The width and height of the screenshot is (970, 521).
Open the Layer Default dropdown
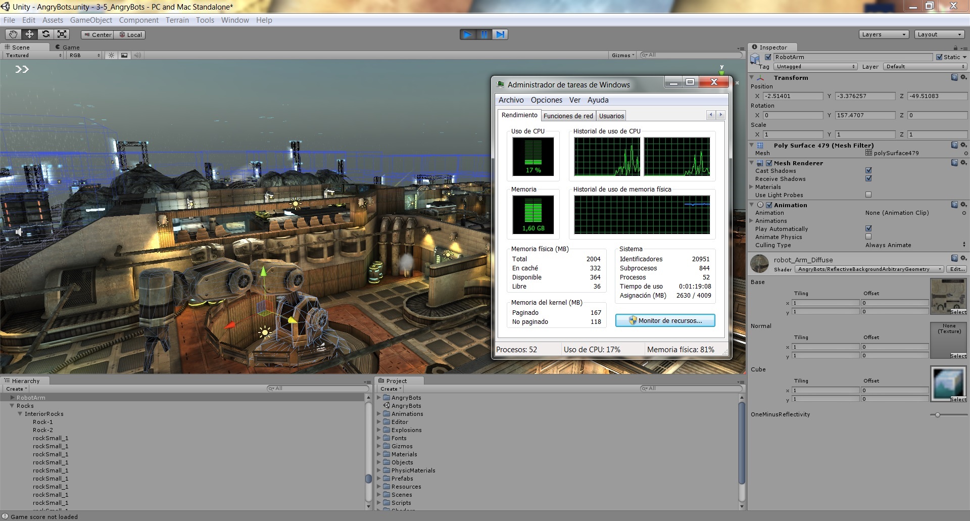[925, 67]
